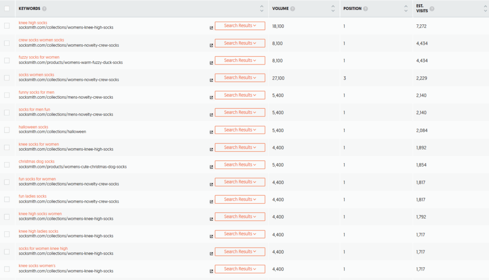Sort table by Volume column arrows
The width and height of the screenshot is (489, 280).
tap(333, 9)
